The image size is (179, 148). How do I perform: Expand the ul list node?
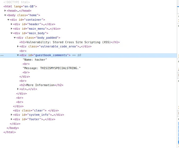click(18, 89)
